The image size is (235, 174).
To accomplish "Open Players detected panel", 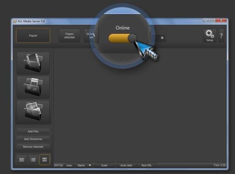I will point(69,35).
